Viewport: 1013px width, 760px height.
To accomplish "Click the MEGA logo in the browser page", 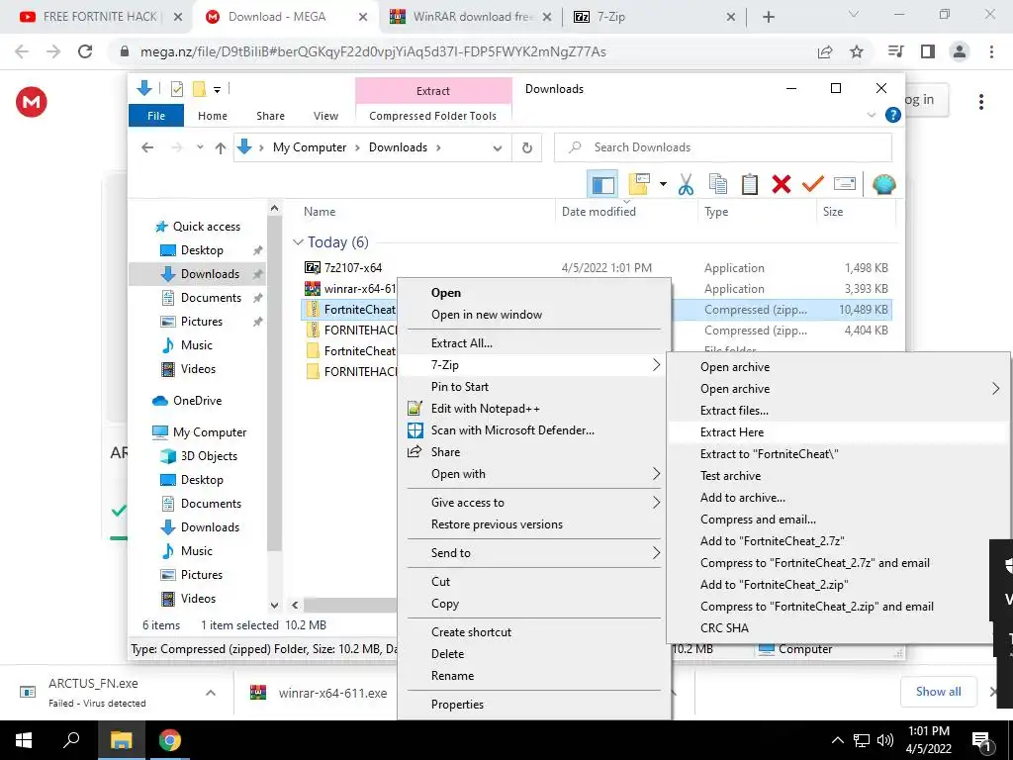I will tap(31, 102).
